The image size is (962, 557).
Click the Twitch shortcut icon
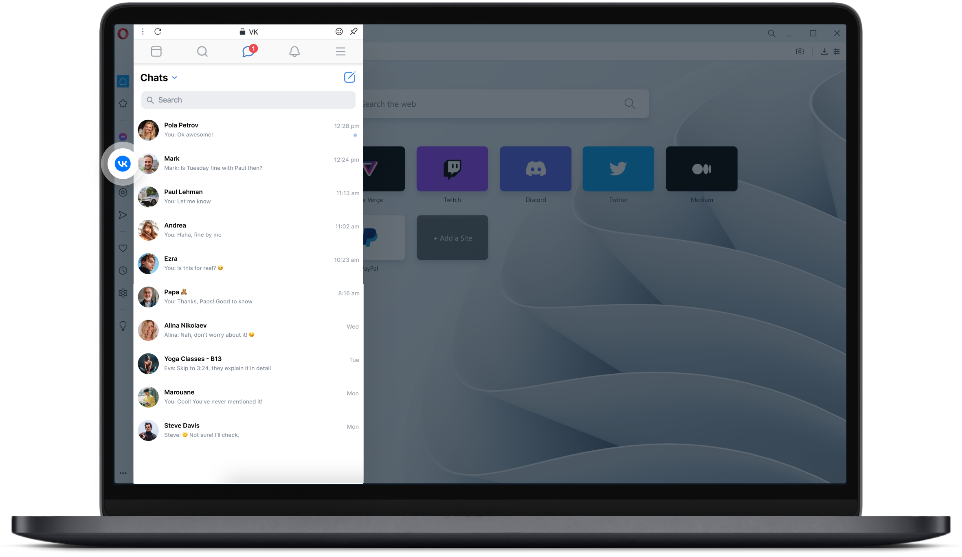(x=452, y=169)
